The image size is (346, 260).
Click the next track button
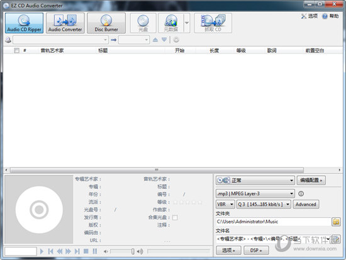(x=77, y=251)
